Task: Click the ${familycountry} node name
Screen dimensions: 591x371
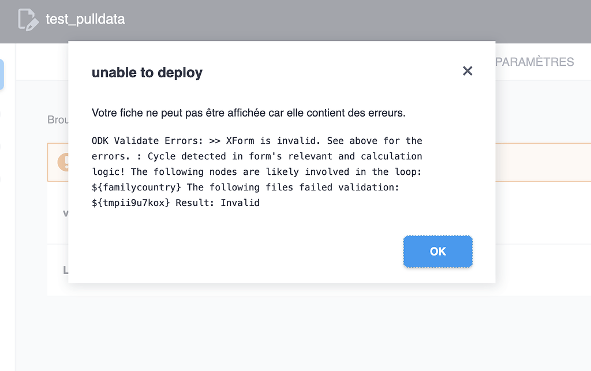Action: pyautogui.click(x=136, y=187)
